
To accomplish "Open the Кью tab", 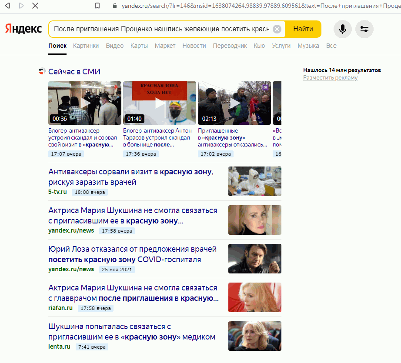I will coord(259,46).
